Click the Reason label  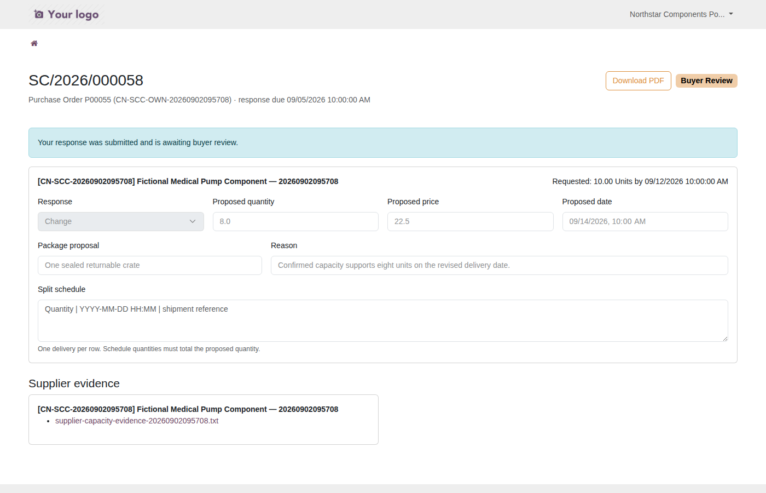pos(284,245)
